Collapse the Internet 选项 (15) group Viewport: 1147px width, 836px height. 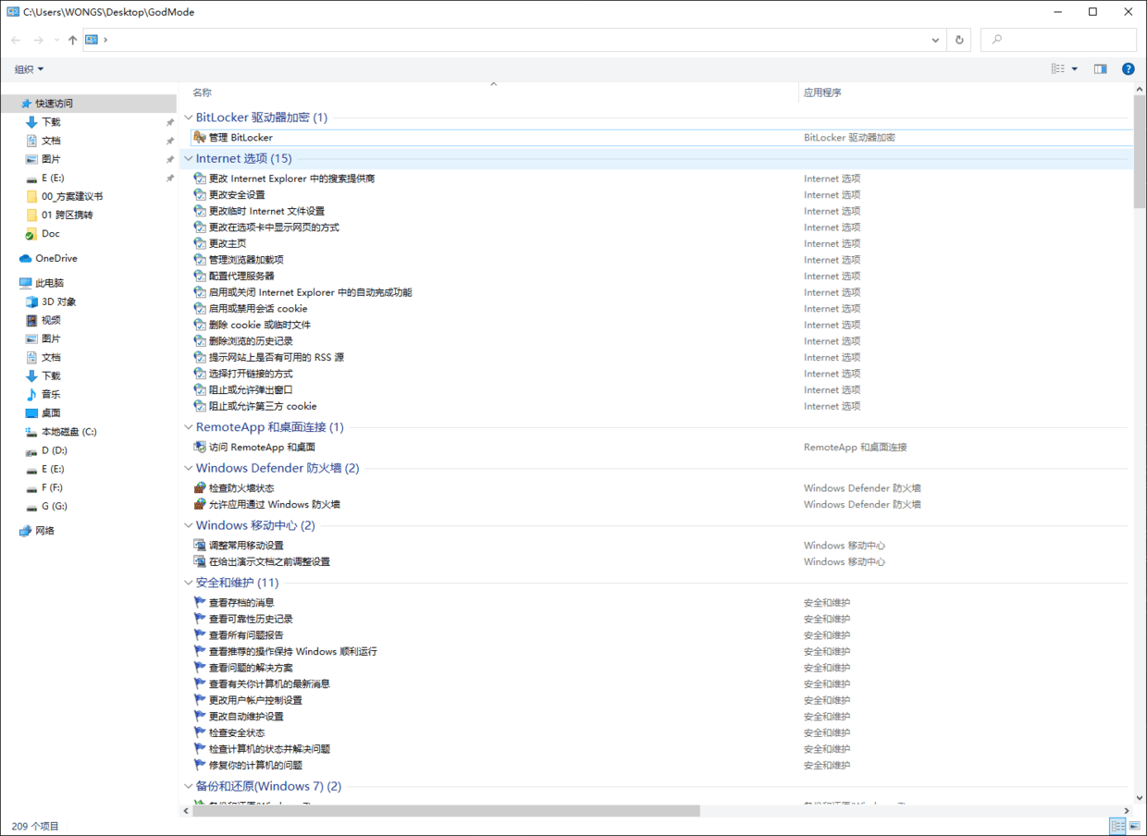(x=189, y=158)
